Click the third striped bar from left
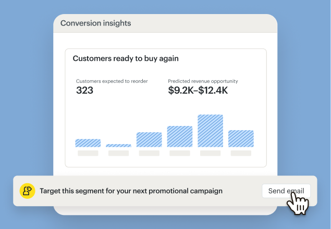 click(x=149, y=139)
